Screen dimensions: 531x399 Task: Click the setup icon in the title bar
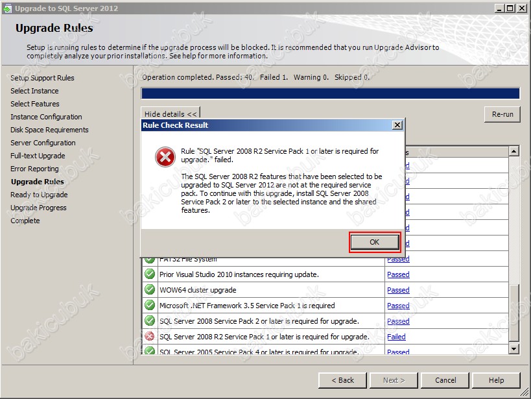click(x=6, y=8)
